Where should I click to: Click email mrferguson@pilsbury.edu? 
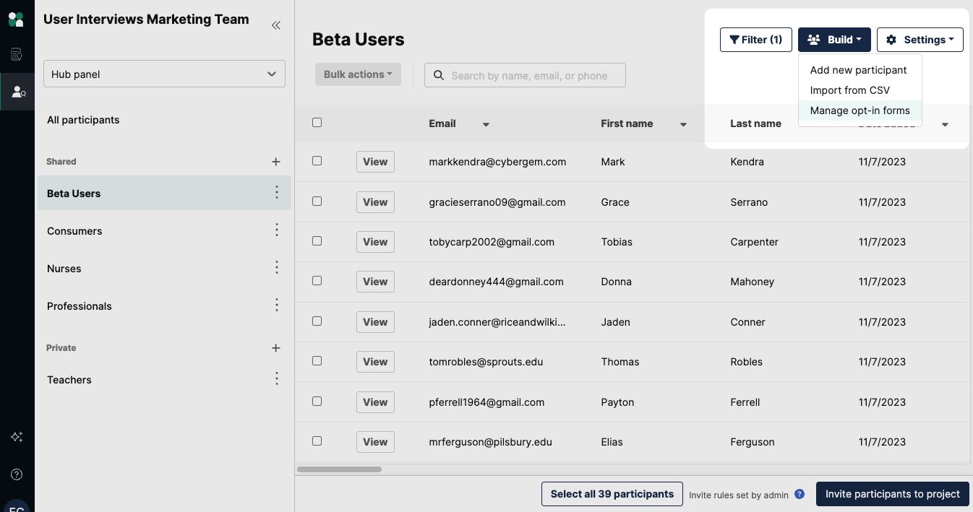click(x=490, y=442)
